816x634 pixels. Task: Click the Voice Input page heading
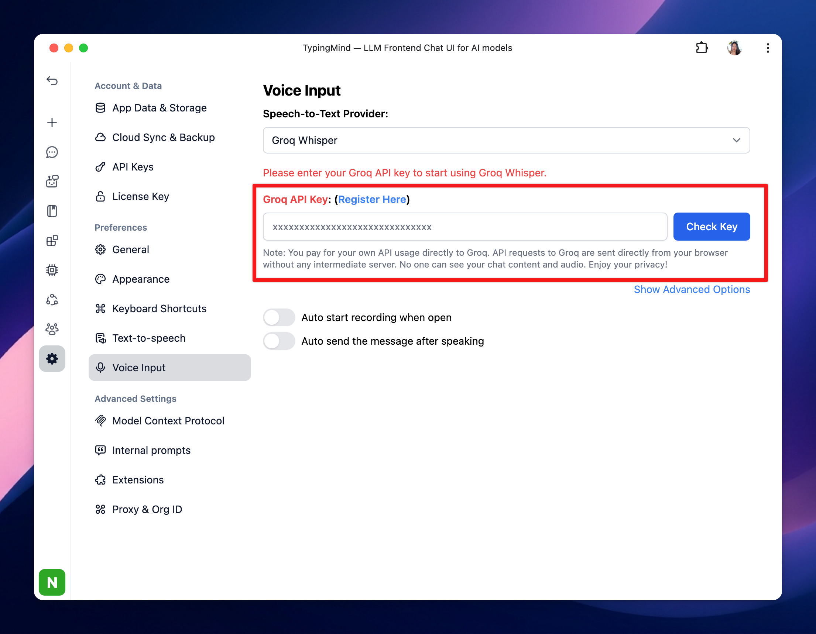pos(302,91)
